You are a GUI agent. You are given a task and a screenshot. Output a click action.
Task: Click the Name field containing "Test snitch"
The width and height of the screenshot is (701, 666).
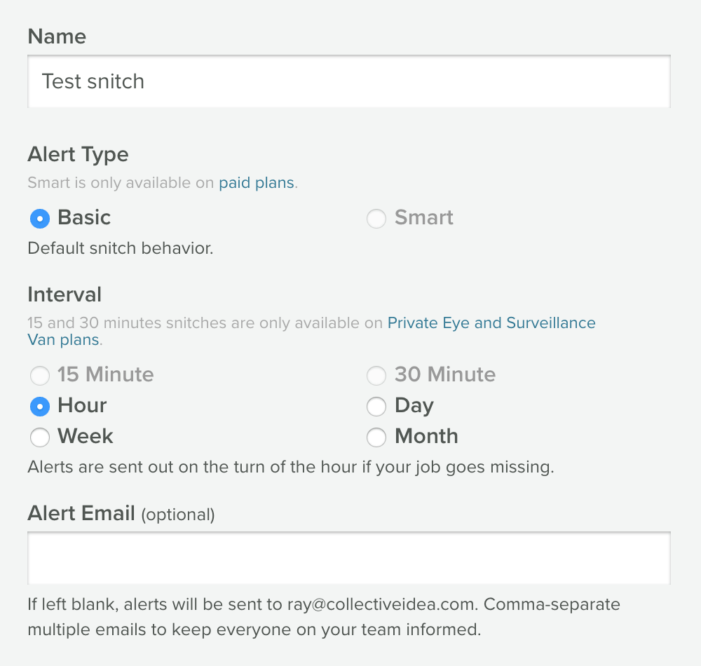coord(348,81)
